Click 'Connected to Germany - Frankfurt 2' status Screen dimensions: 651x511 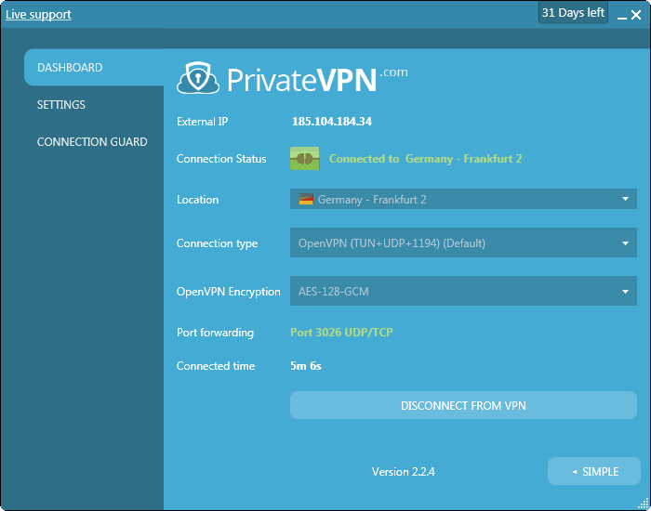tap(426, 159)
